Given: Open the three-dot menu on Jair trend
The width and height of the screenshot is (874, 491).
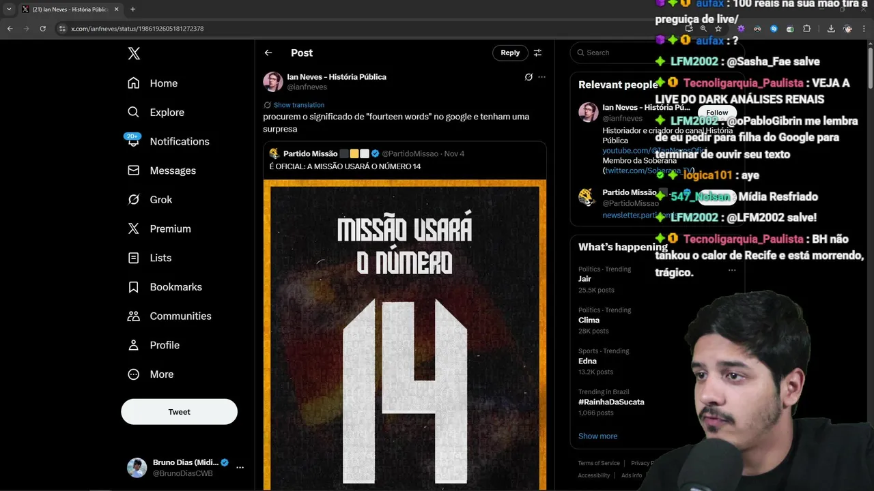Looking at the screenshot, I should 732,270.
